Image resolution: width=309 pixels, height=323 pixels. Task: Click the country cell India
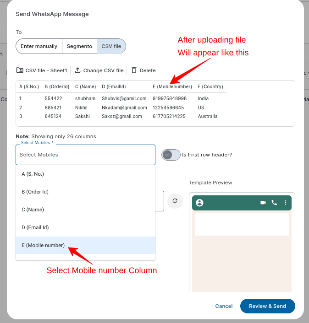coord(203,99)
